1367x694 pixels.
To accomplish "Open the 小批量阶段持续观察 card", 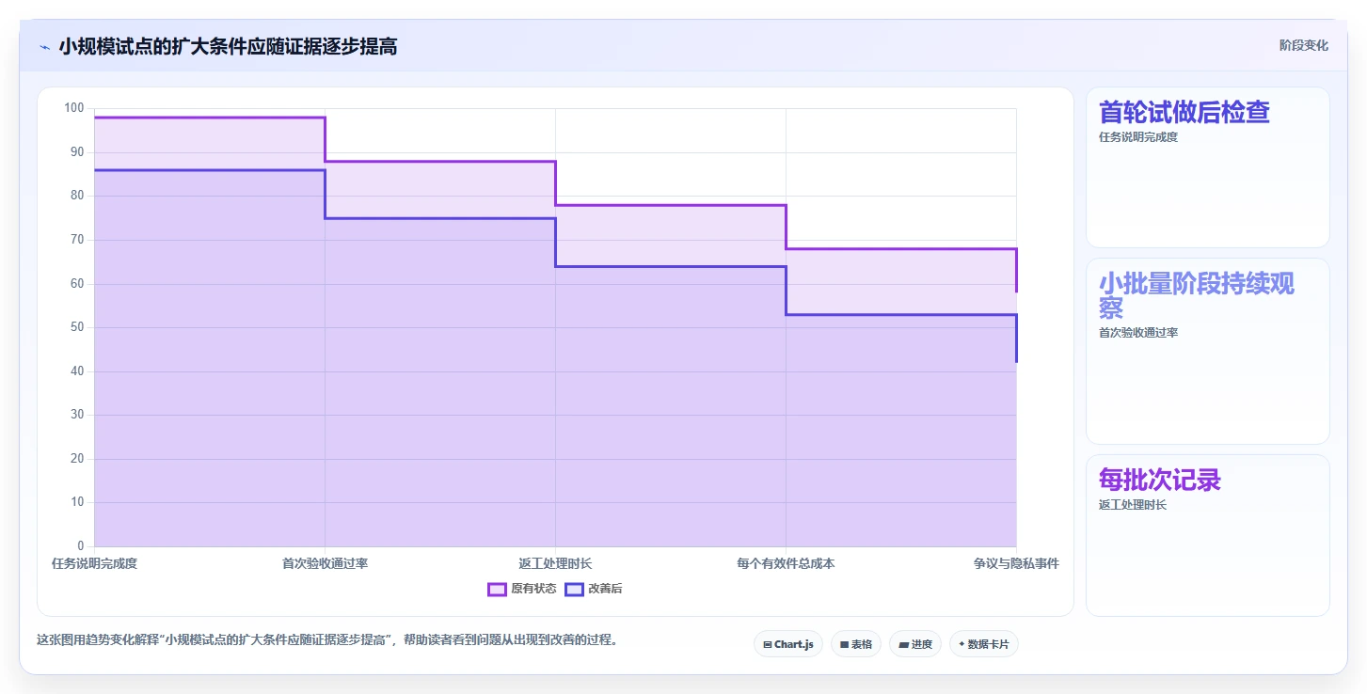I will click(x=1208, y=351).
